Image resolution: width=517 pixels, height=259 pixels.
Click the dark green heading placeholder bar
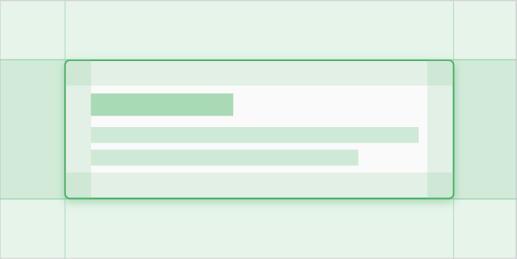(x=162, y=105)
